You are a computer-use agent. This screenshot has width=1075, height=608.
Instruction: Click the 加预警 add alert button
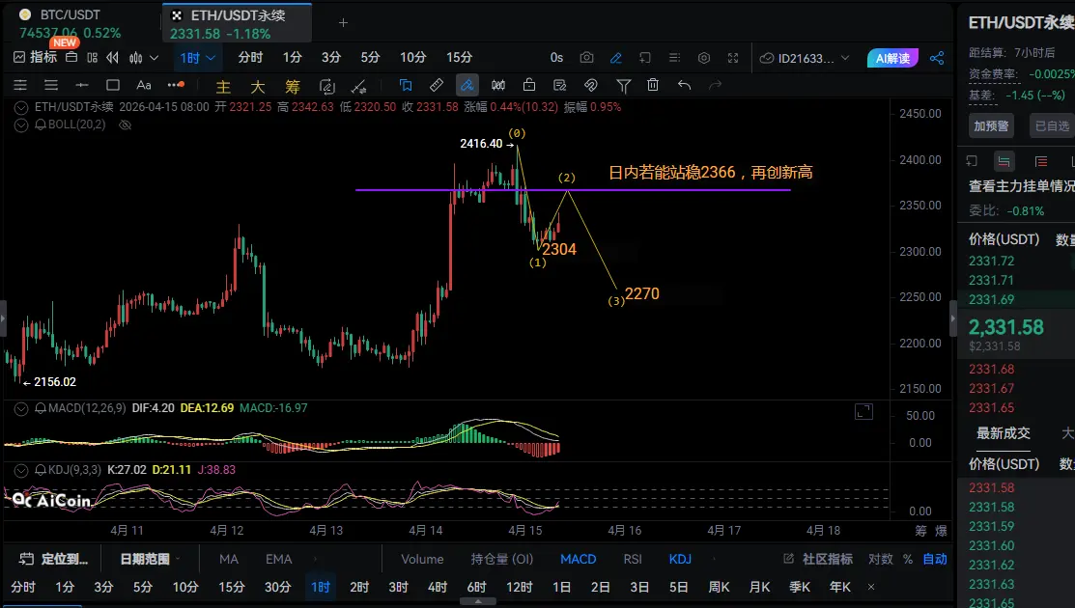pos(991,126)
